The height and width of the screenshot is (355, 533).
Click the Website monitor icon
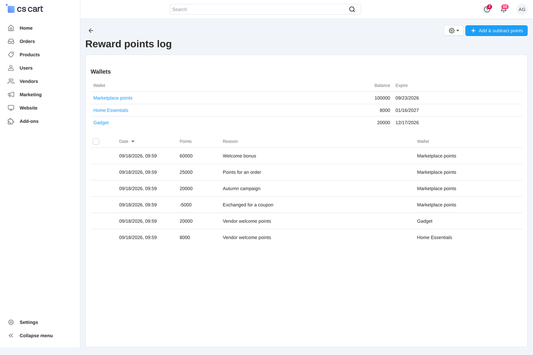pos(11,108)
